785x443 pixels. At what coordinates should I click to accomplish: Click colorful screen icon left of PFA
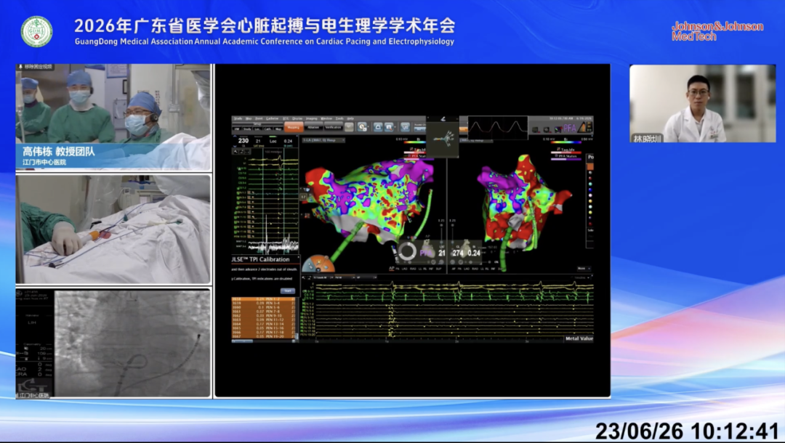click(557, 130)
